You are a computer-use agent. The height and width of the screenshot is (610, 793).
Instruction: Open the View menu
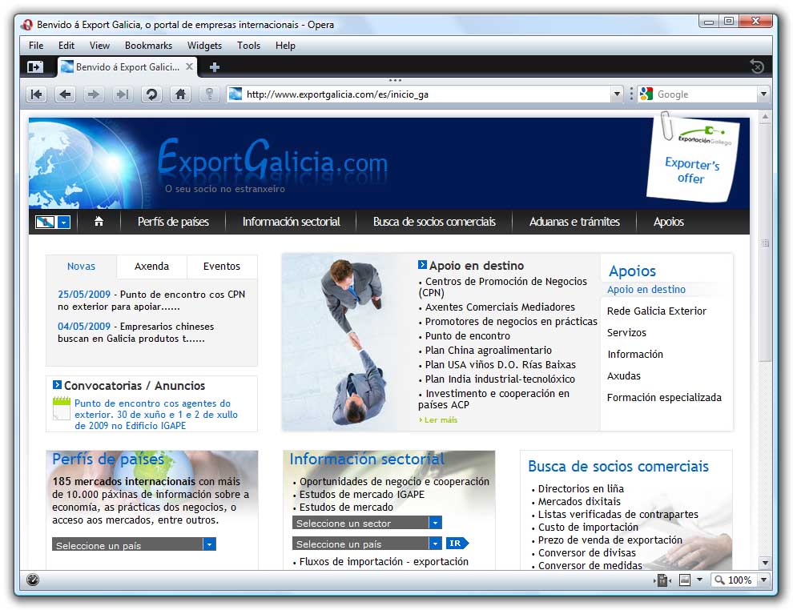tap(99, 46)
